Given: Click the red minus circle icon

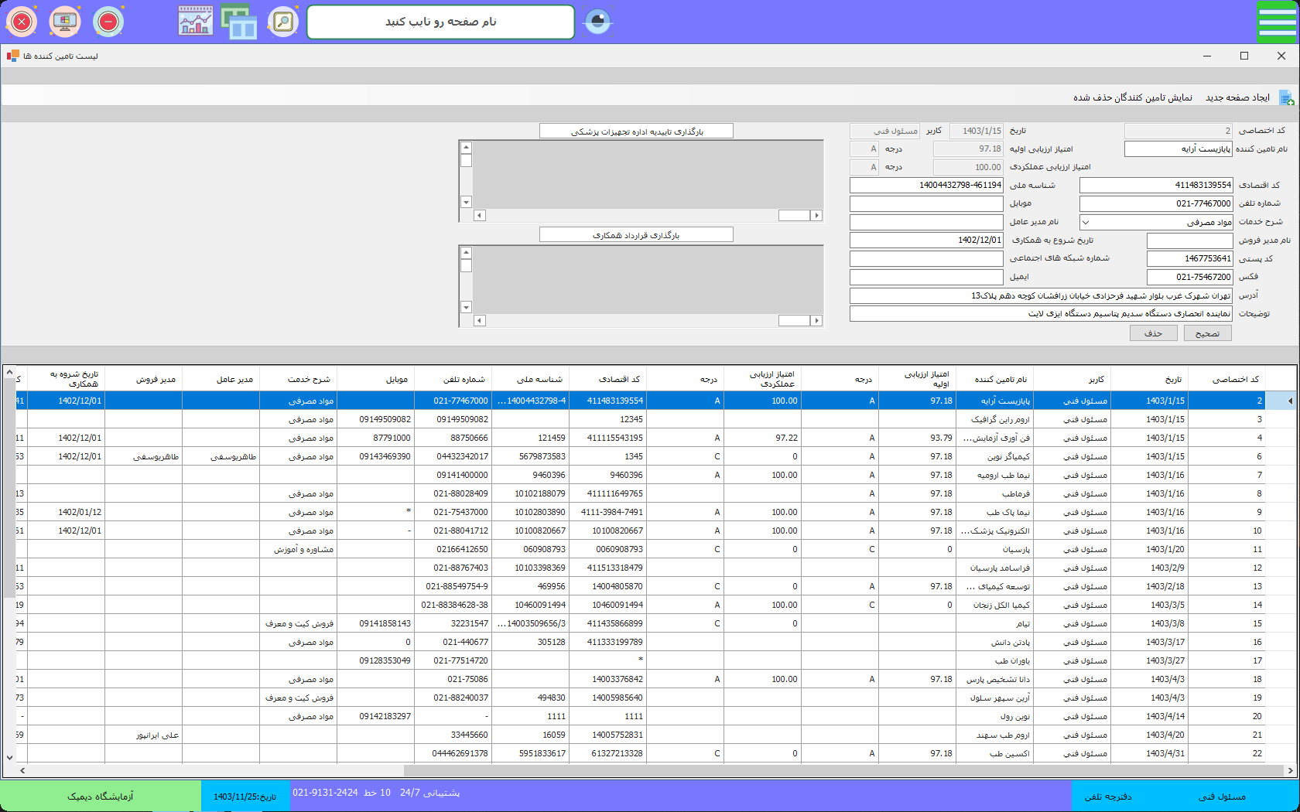Looking at the screenshot, I should point(108,22).
